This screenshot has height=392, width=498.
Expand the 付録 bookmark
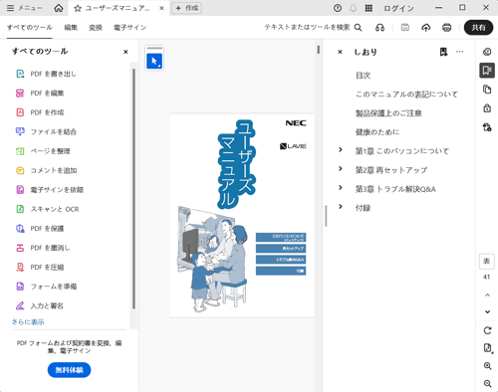pyautogui.click(x=341, y=207)
